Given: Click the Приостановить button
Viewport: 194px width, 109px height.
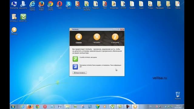Looking at the screenshot, I should pos(80,73).
